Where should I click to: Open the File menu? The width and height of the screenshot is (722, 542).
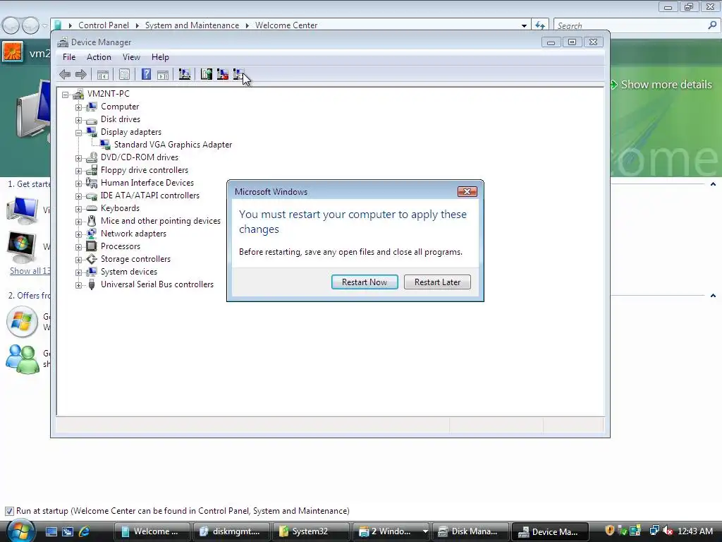(69, 57)
